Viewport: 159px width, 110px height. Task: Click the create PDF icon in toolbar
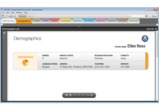[x=3, y=16]
